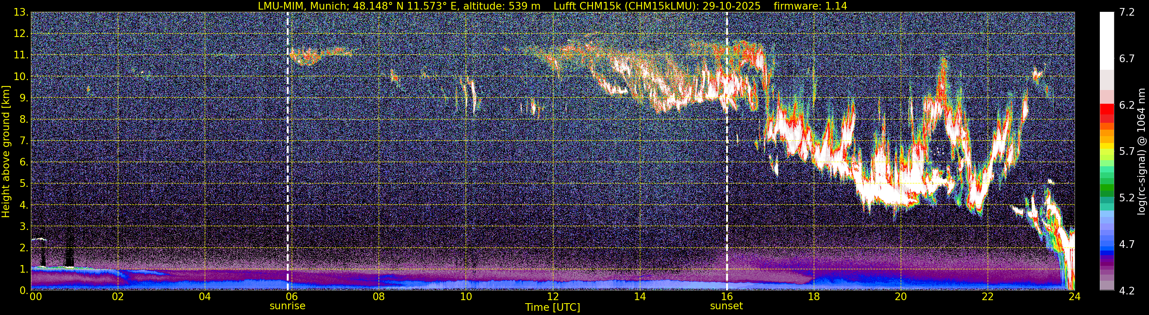Click the '08' time tick label
The image size is (1149, 315).
378,297
